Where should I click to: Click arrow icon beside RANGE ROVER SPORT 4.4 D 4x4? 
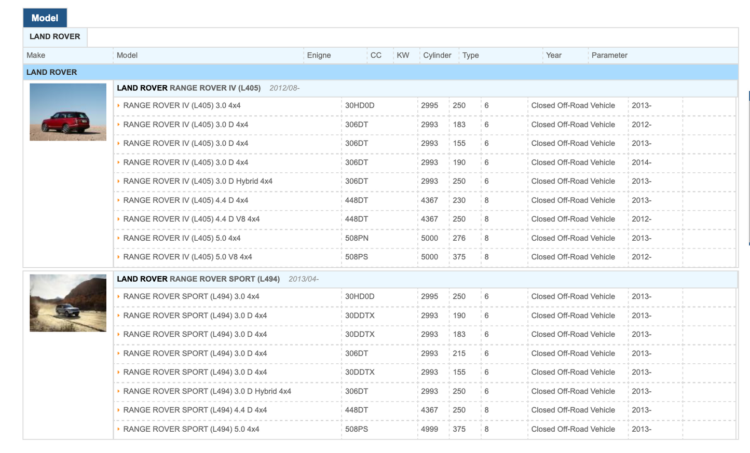[118, 410]
